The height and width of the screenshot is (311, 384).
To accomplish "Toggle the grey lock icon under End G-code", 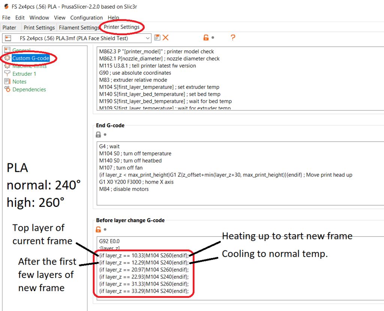I will 98,135.
